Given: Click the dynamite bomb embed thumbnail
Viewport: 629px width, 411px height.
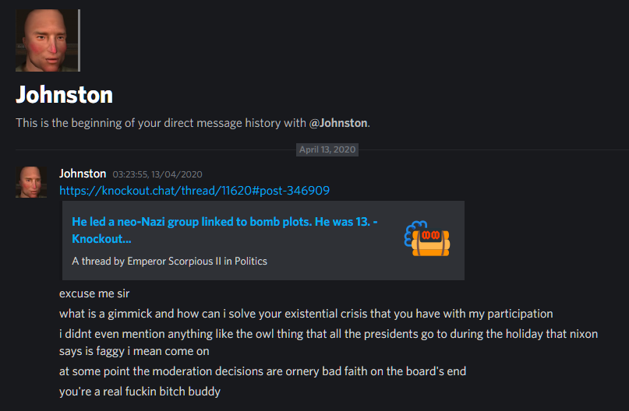Looking at the screenshot, I should tap(427, 239).
